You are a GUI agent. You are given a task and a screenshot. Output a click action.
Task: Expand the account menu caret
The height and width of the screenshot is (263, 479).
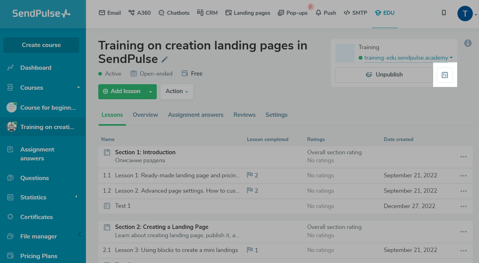476,14
